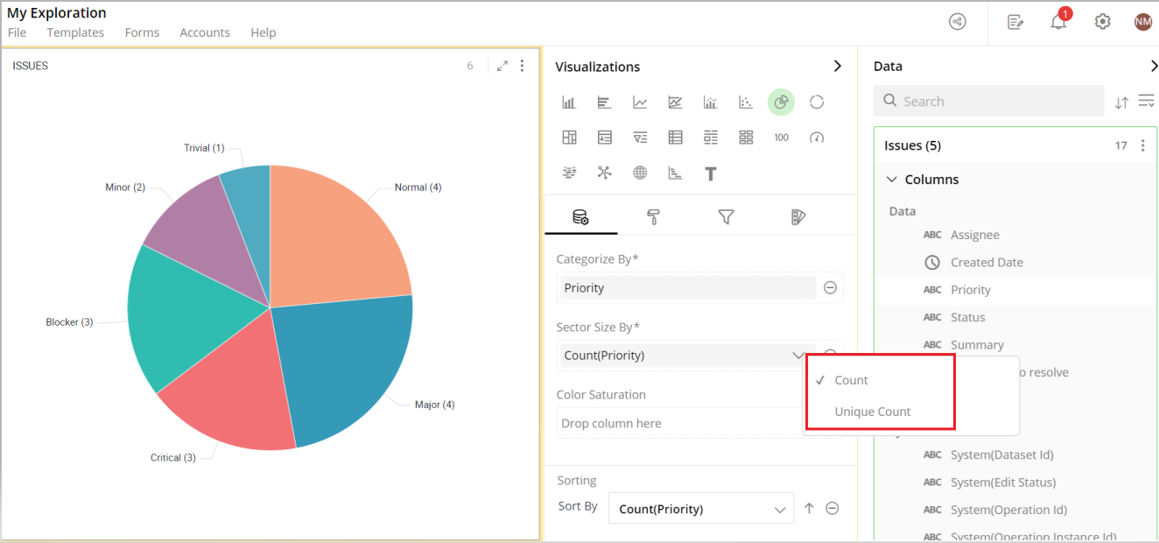Image resolution: width=1159 pixels, height=543 pixels.
Task: Switch to the paint roller format tab
Action: point(653,217)
